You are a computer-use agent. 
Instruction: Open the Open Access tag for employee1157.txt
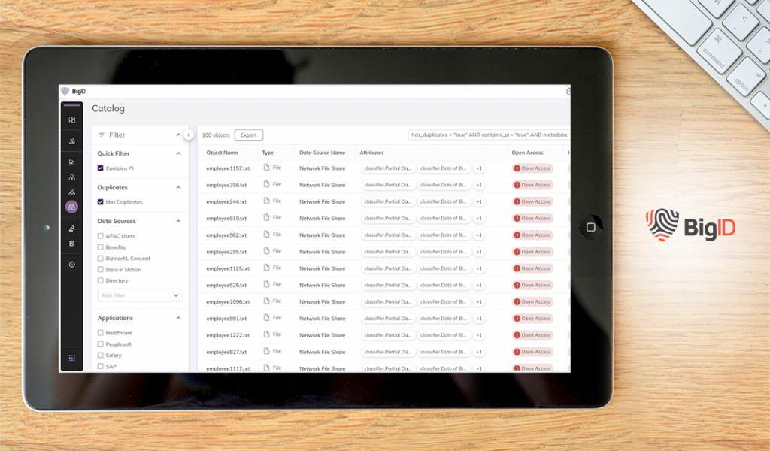(x=532, y=168)
